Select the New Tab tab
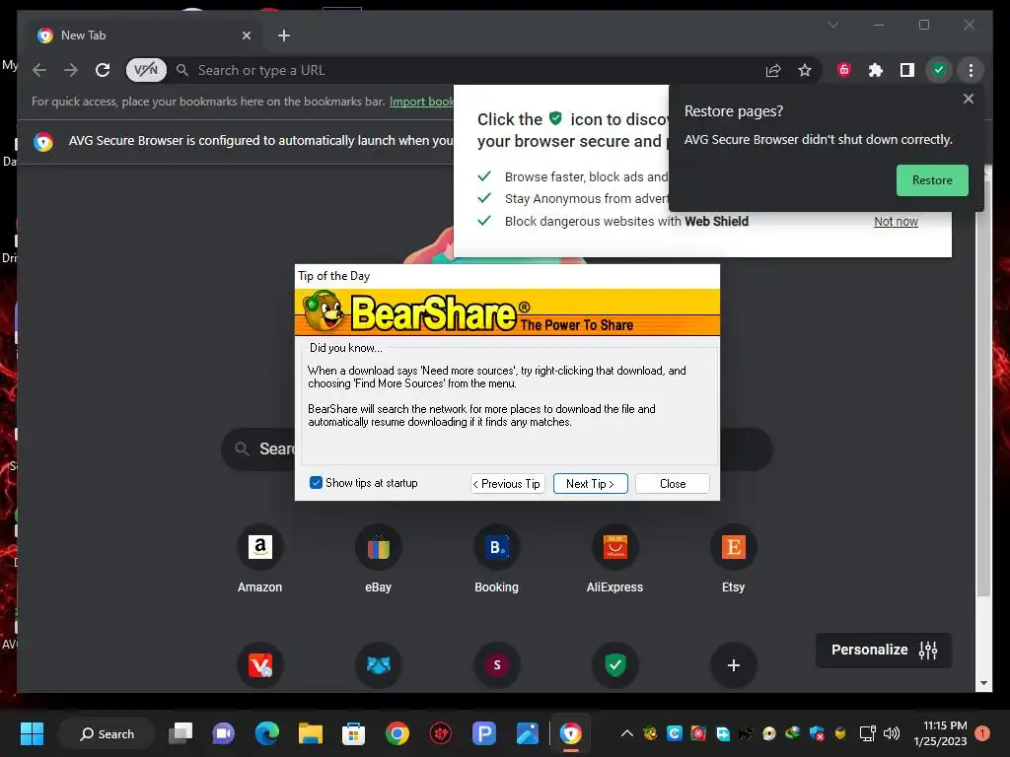Screen dimensions: 1010x757 145,35
